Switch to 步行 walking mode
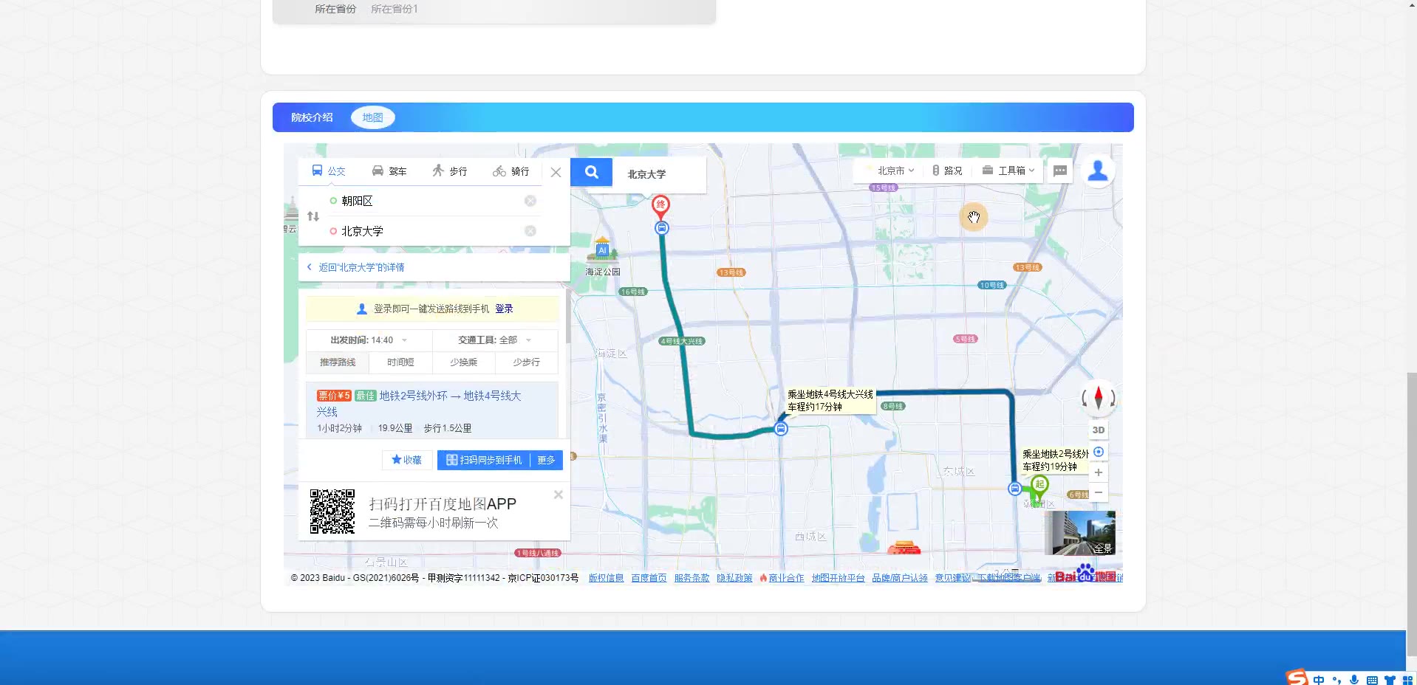 tap(449, 171)
